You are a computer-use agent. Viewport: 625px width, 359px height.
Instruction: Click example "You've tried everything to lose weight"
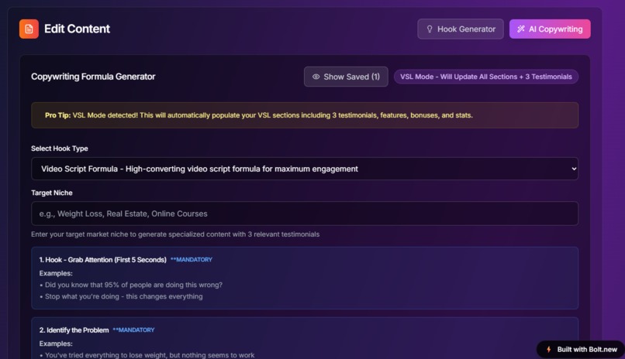[x=150, y=355]
